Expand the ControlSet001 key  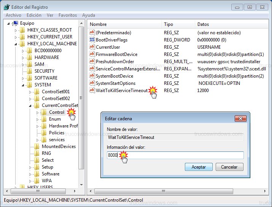point(30,92)
